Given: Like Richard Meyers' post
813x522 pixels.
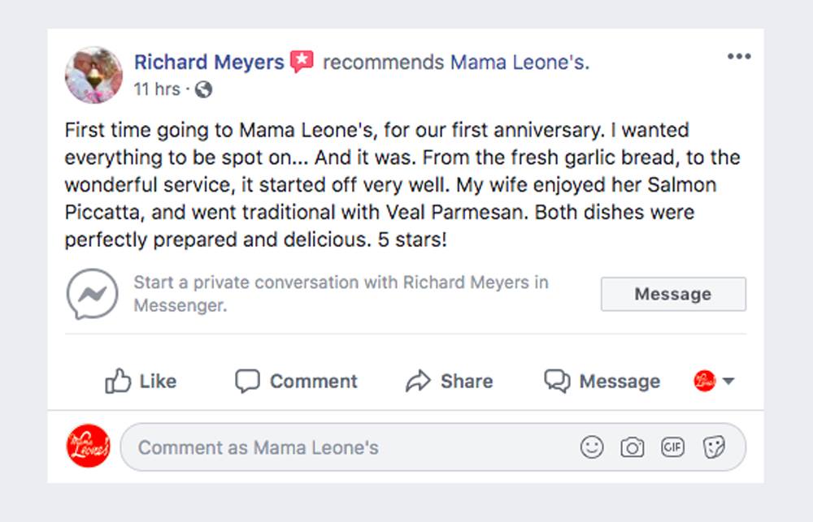Looking at the screenshot, I should pyautogui.click(x=141, y=382).
